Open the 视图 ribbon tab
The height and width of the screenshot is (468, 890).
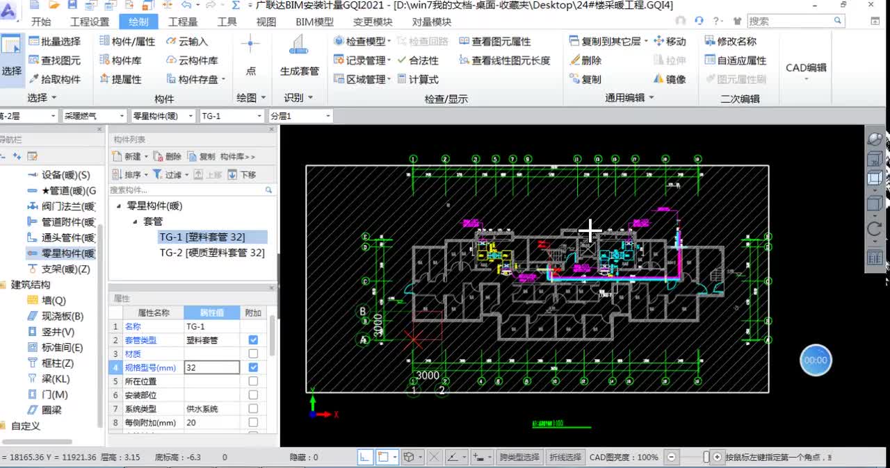tap(266, 22)
